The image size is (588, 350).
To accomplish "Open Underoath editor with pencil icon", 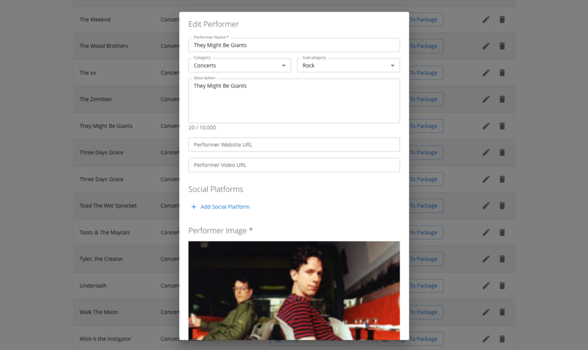I will coord(486,286).
